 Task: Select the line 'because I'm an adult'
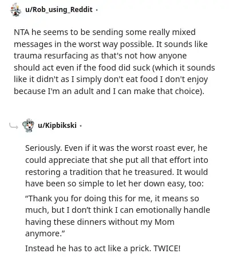click(x=109, y=91)
